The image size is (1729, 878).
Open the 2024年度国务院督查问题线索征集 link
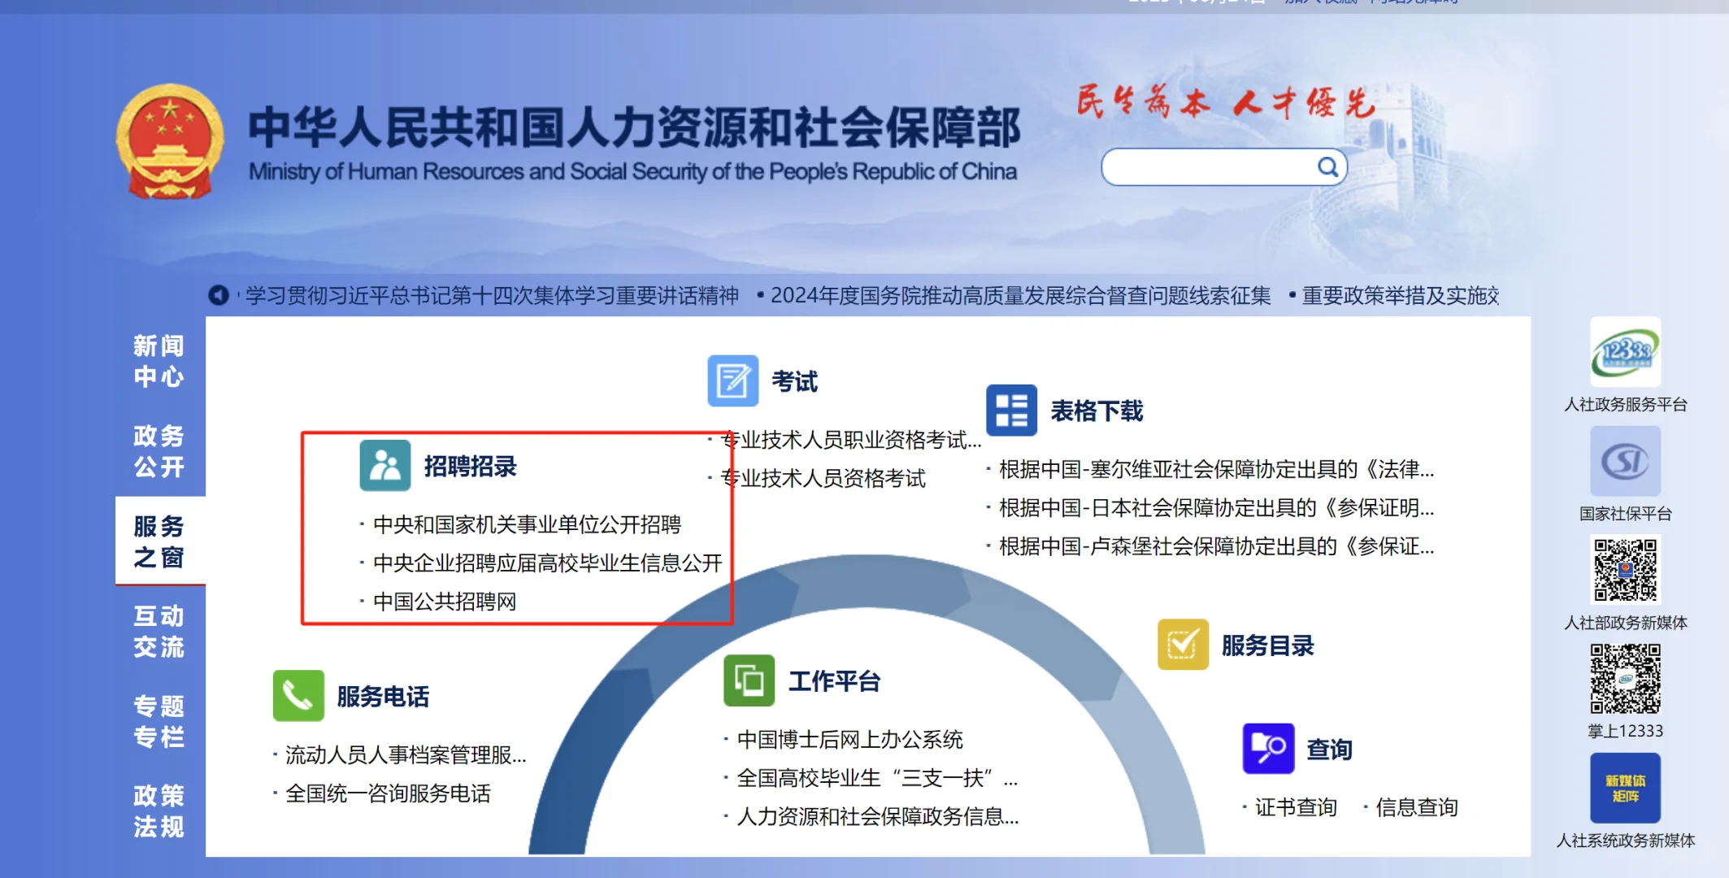pyautogui.click(x=1020, y=295)
